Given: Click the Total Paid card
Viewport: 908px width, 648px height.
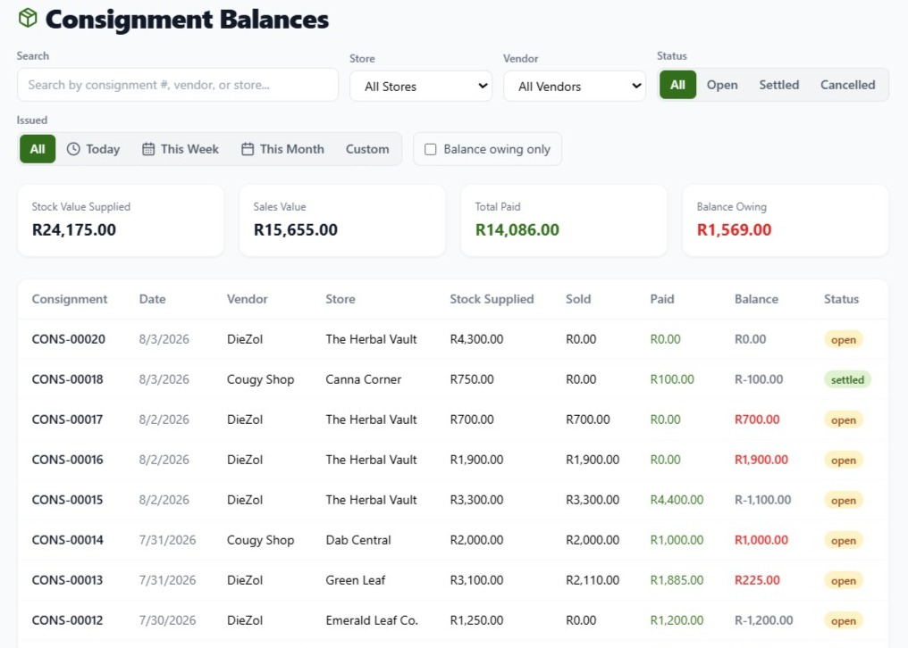Looking at the screenshot, I should click(564, 220).
